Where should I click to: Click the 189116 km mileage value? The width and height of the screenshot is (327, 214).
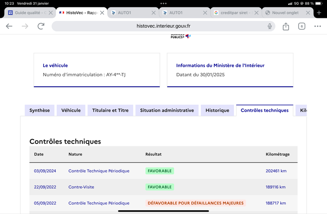point(275,187)
